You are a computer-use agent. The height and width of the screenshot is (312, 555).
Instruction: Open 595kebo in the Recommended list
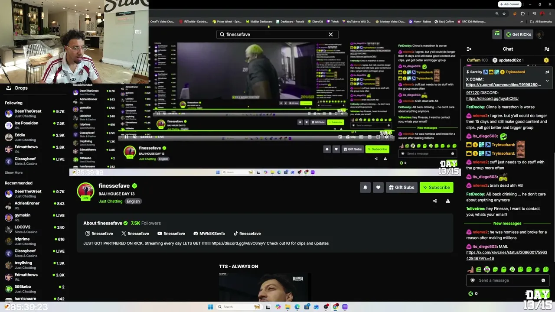[35, 289]
